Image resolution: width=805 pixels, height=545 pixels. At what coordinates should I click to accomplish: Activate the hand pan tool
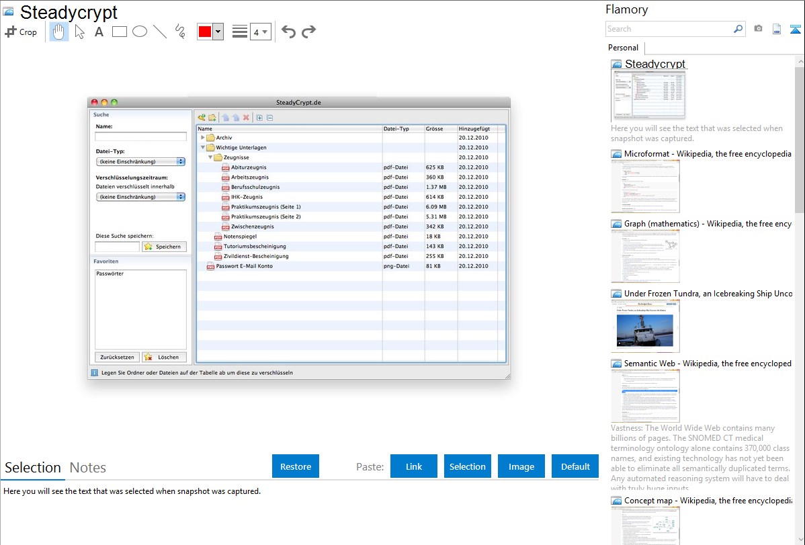click(x=58, y=32)
